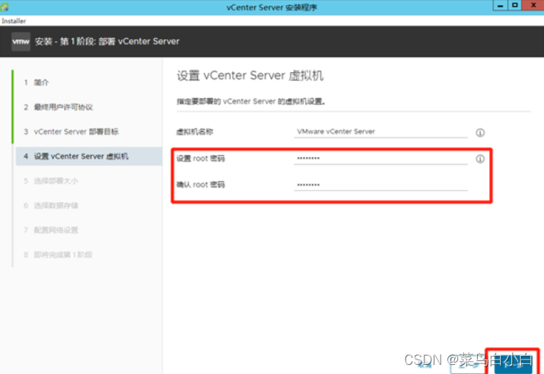Click the blue 下一步 Next button
544x374 pixels.
coord(513,364)
